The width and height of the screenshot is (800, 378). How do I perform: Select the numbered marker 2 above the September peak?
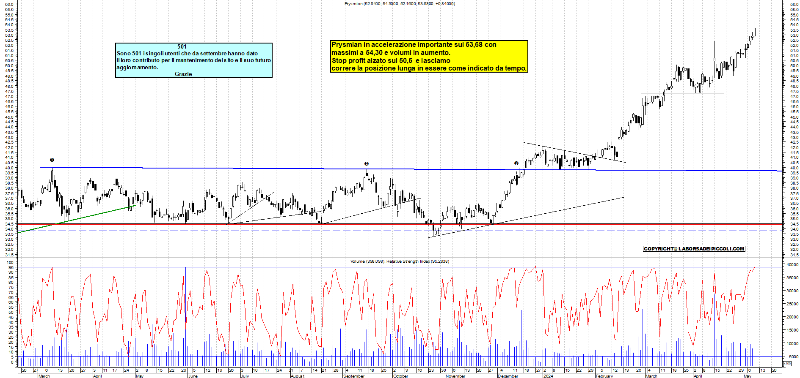(x=367, y=163)
